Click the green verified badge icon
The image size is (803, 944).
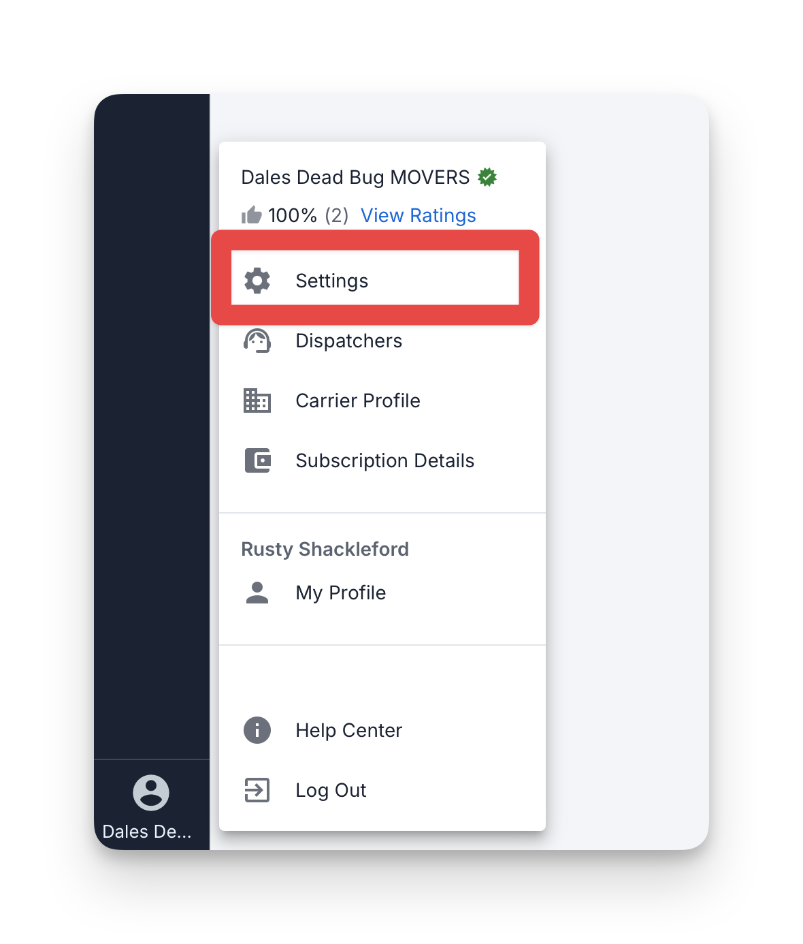487,177
